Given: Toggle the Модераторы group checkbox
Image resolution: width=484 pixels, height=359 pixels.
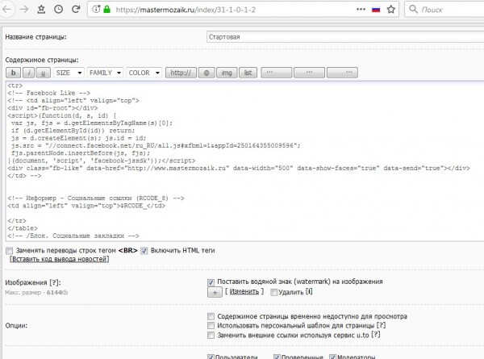Looking at the screenshot, I should pyautogui.click(x=332, y=357).
